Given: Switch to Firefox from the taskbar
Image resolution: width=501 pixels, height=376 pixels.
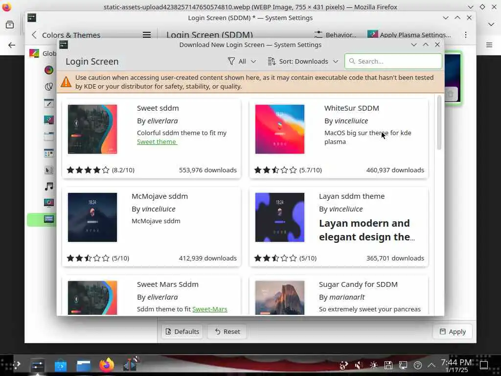Looking at the screenshot, I should tap(106, 364).
